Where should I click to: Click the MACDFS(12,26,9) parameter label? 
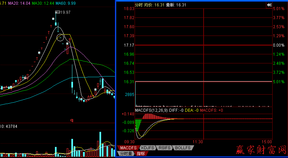[150, 110]
